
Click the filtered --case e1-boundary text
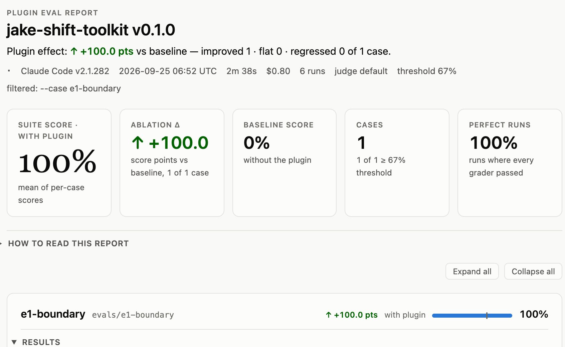[x=64, y=88]
